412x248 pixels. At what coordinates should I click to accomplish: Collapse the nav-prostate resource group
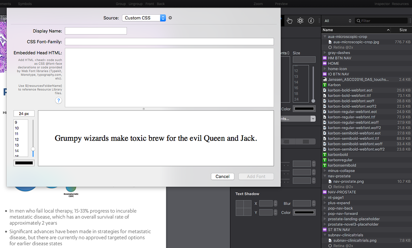coord(325,176)
